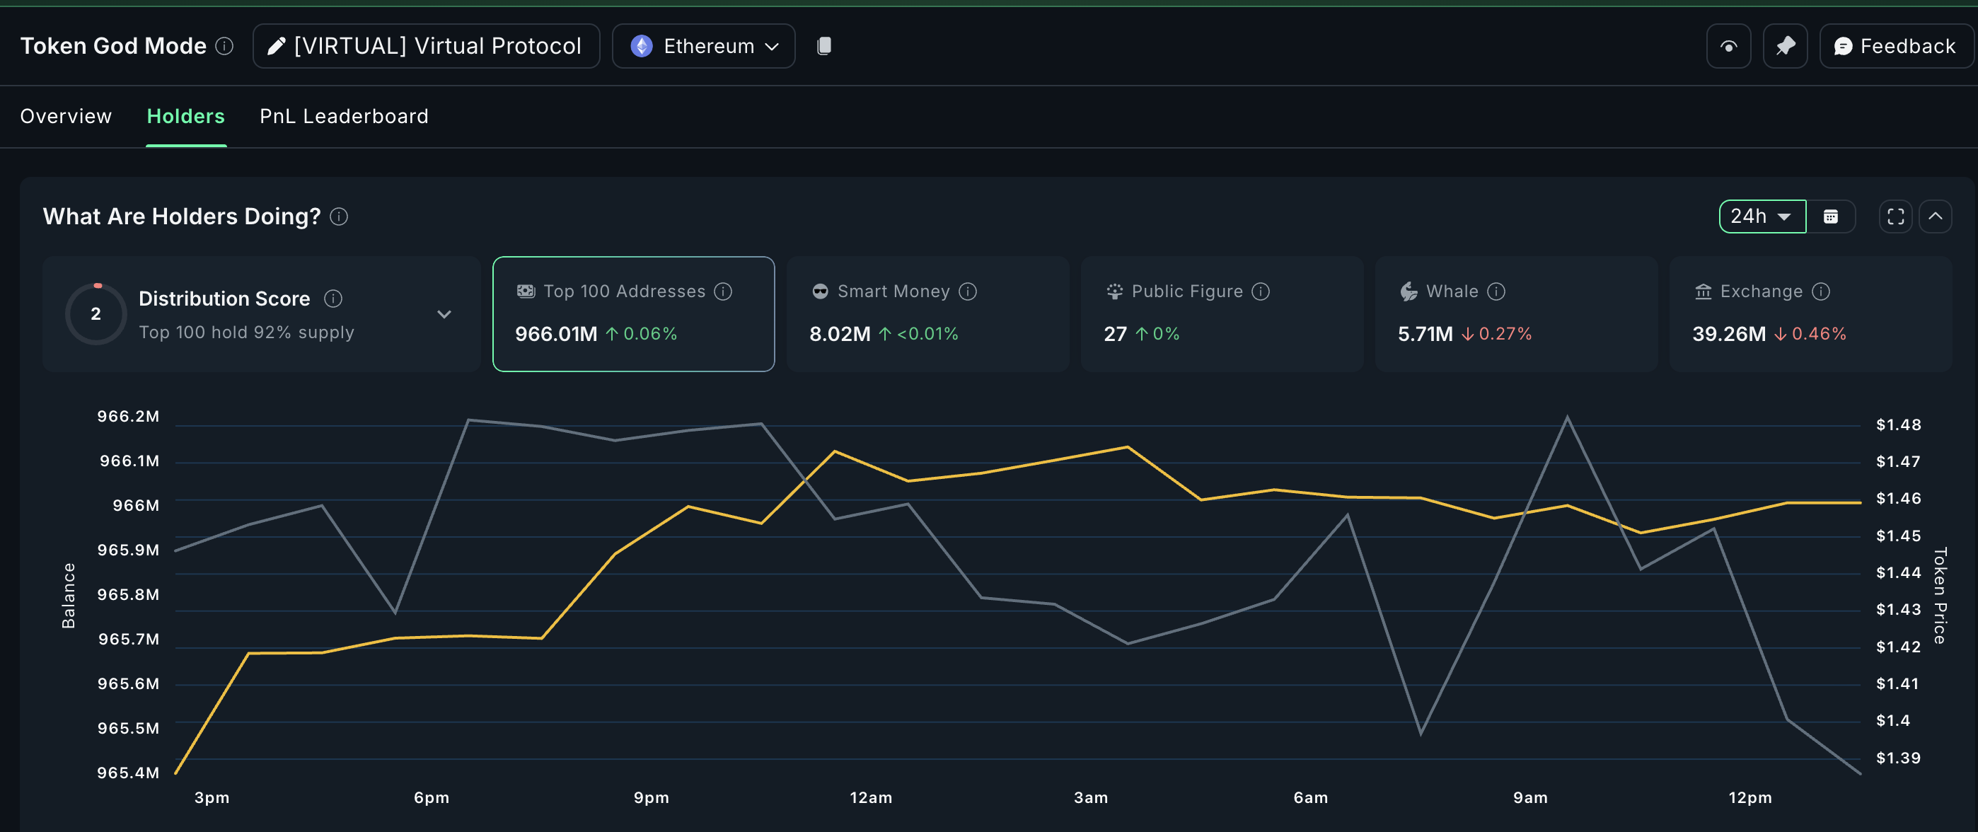Click the Feedback button
Image resolution: width=1978 pixels, height=832 pixels.
tap(1897, 45)
